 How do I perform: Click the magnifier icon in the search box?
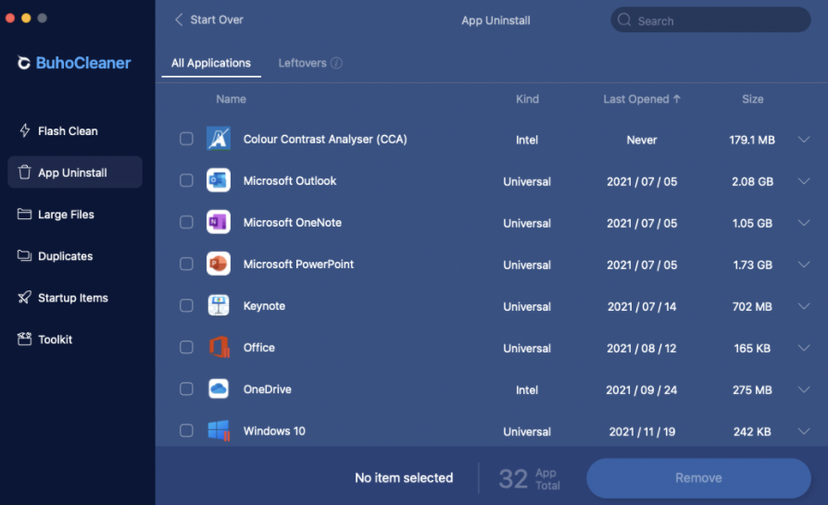coord(624,20)
